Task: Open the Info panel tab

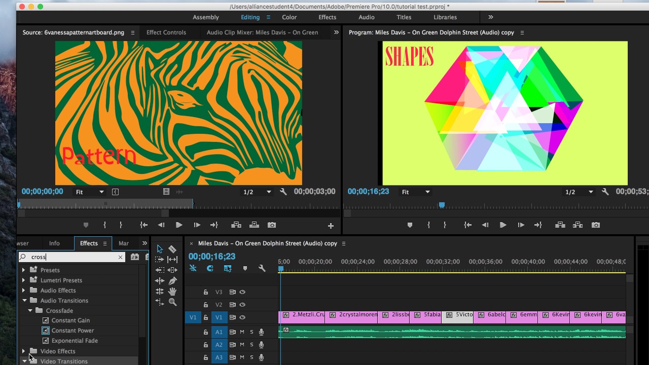Action: click(54, 243)
